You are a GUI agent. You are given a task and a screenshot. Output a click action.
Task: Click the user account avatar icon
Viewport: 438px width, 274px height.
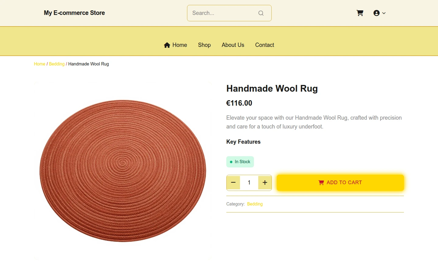pos(377,13)
